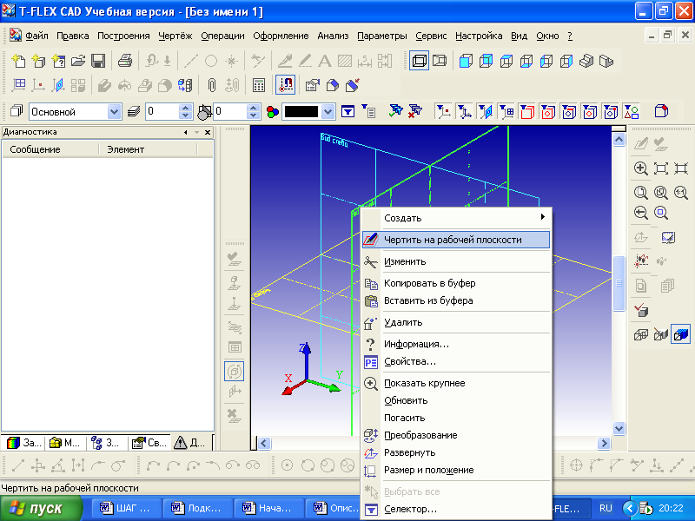
Task: Switch to ШАГ Word taskbar item
Action: coord(125,508)
